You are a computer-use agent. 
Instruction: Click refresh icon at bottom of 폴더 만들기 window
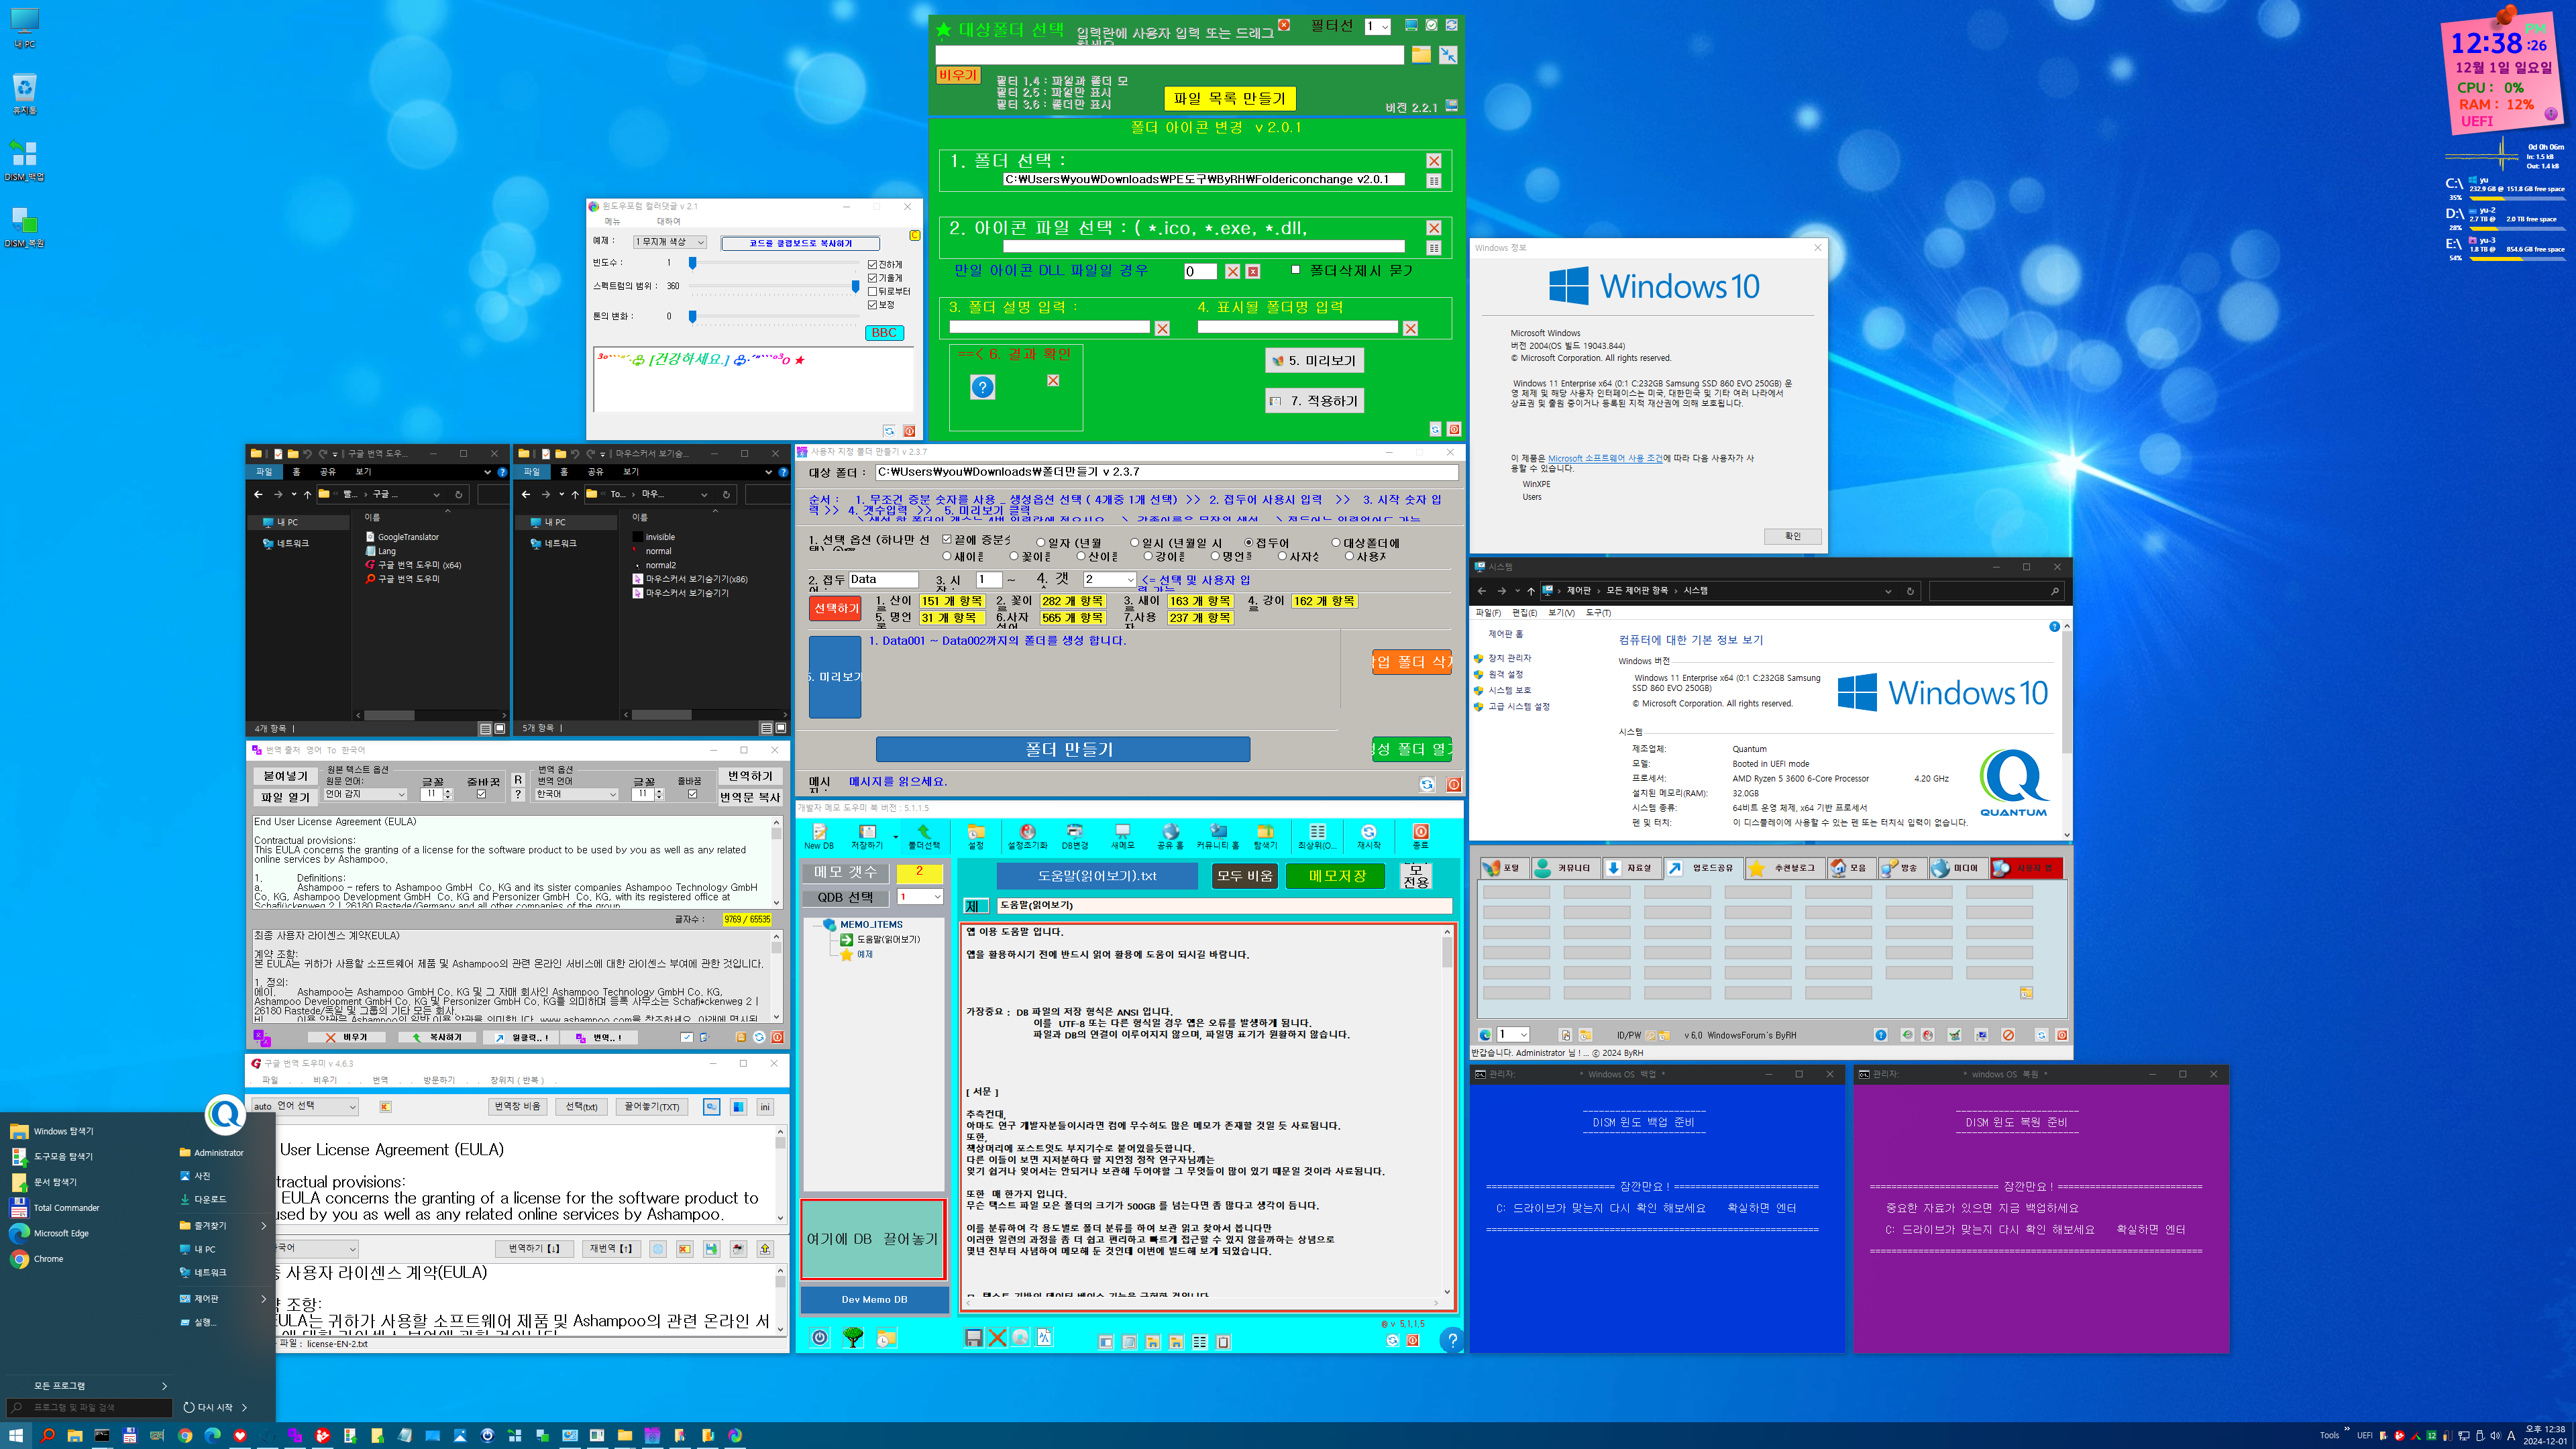[1427, 785]
